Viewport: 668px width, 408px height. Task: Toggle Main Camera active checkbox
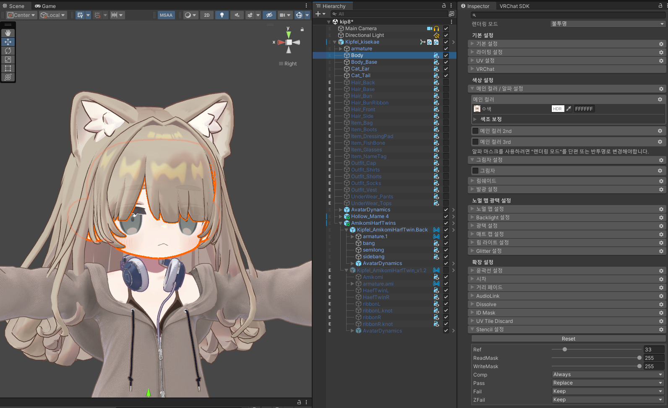446,29
